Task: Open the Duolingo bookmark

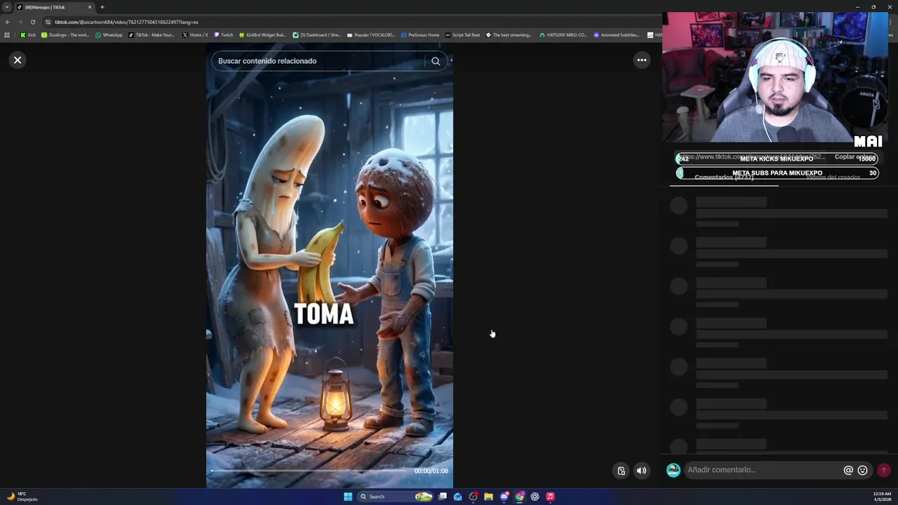Action: click(65, 35)
